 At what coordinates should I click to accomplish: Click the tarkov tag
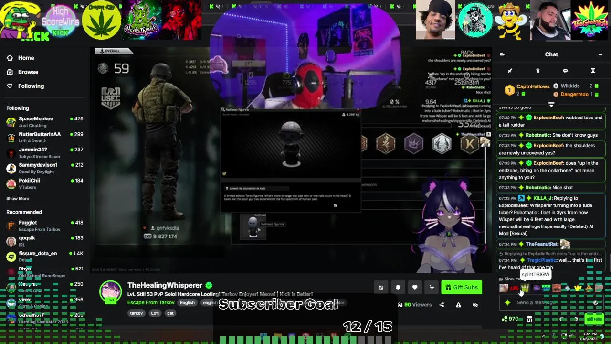[x=137, y=313]
